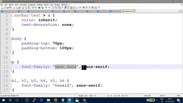Open the Windows notification center icon
This screenshot has height=103, width=183.
178,100
